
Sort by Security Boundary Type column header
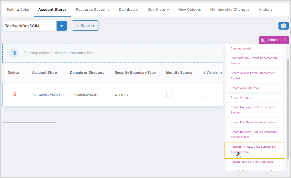(x=135, y=73)
